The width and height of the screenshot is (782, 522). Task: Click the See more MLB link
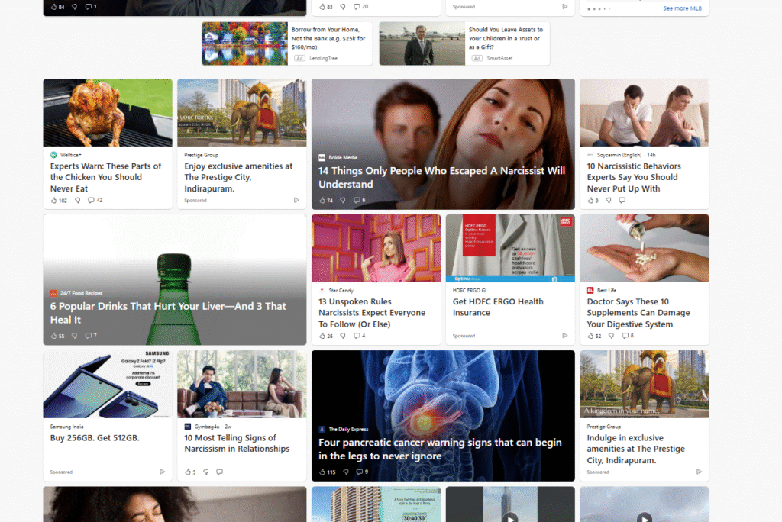[682, 8]
